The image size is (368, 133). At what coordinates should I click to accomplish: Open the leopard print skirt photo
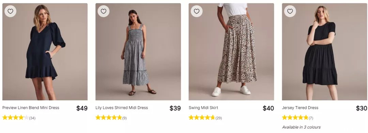231,52
